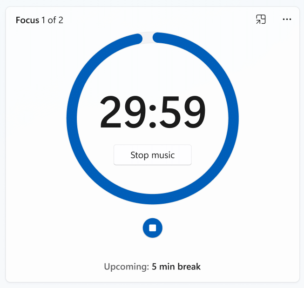Select the "5 min break" upcoming text
The width and height of the screenshot is (304, 288).
coord(176,267)
